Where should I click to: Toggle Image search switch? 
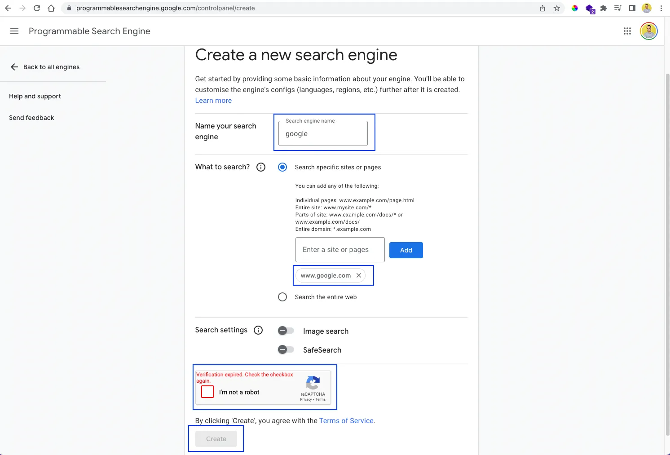(286, 331)
